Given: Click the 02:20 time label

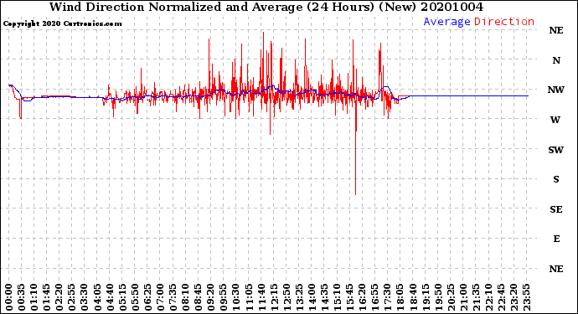Looking at the screenshot, I should (x=59, y=297).
